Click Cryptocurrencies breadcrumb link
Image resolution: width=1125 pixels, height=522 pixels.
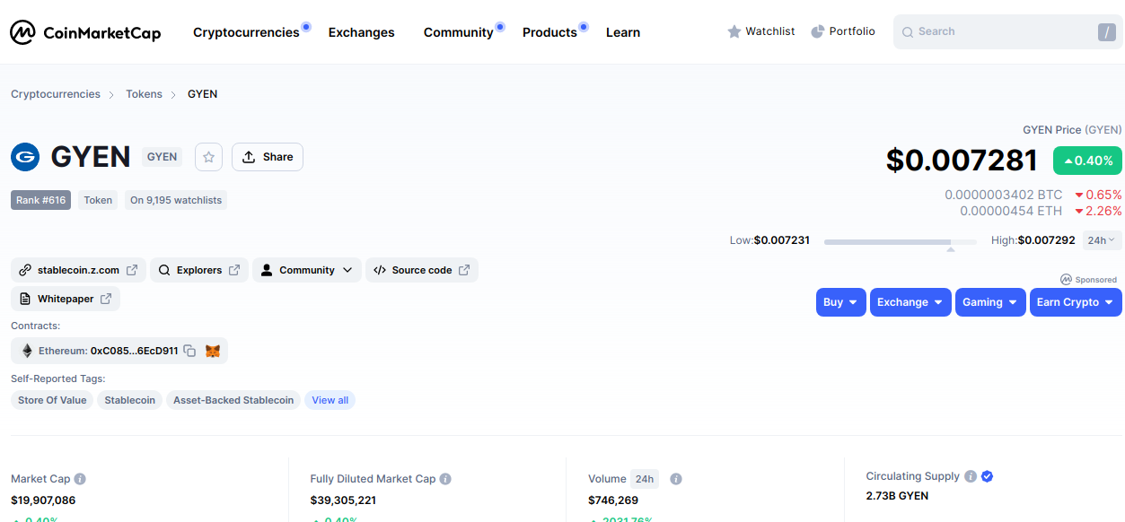click(x=56, y=94)
